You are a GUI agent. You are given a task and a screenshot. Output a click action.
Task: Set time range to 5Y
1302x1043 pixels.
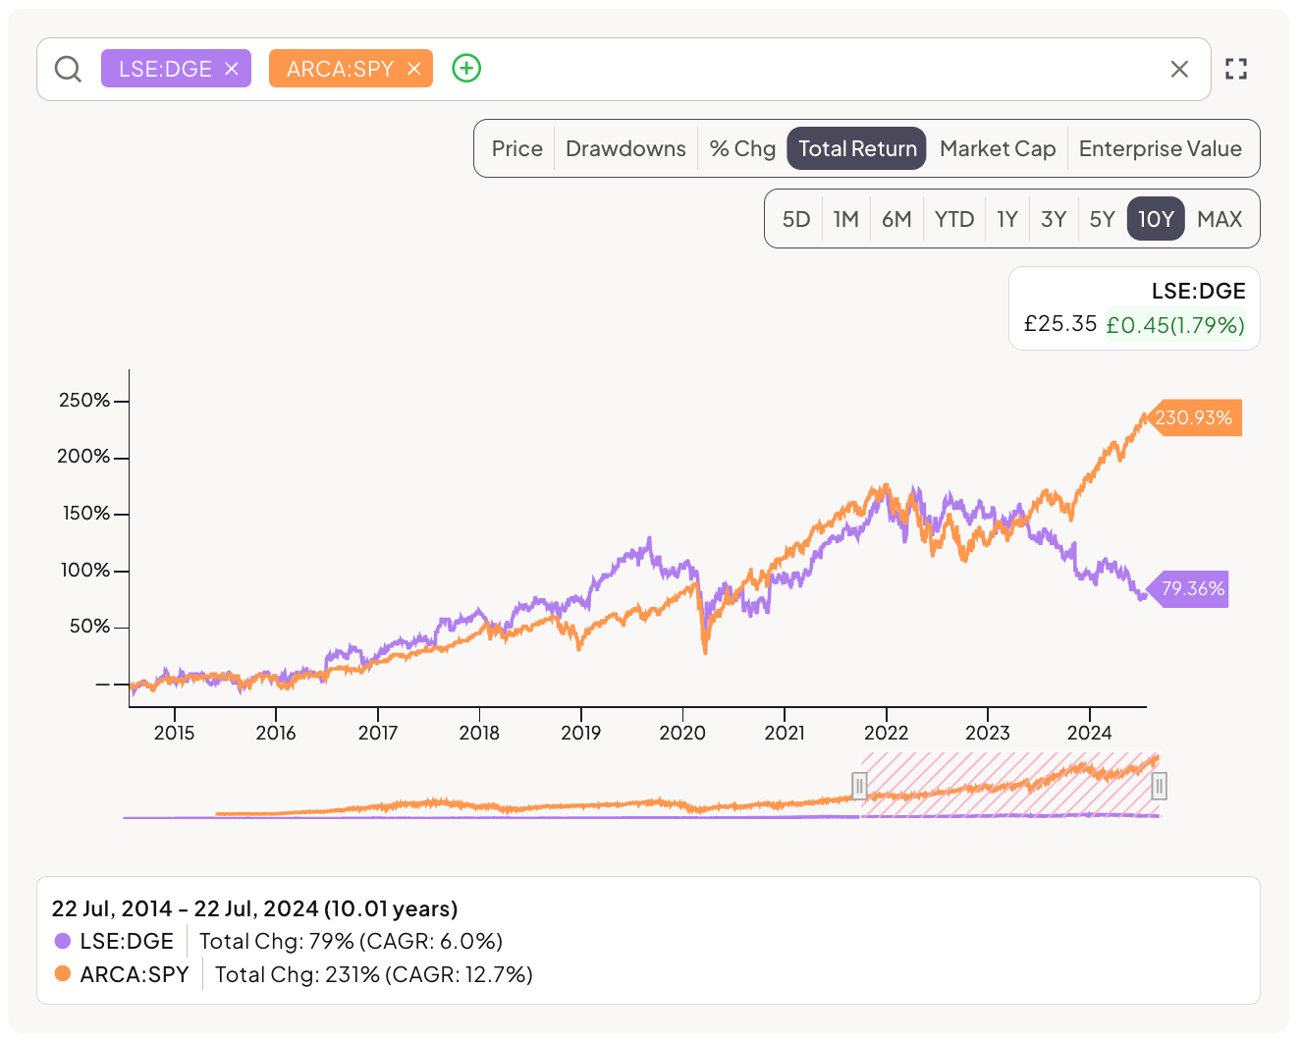[x=1103, y=219]
